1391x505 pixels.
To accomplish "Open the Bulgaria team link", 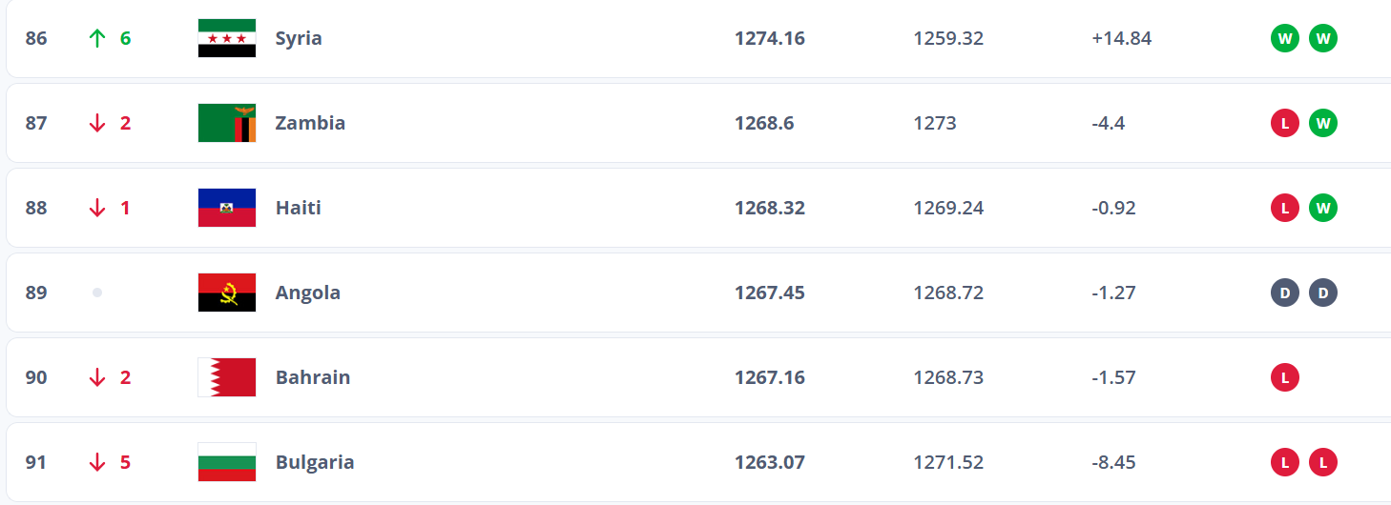I will pyautogui.click(x=315, y=462).
